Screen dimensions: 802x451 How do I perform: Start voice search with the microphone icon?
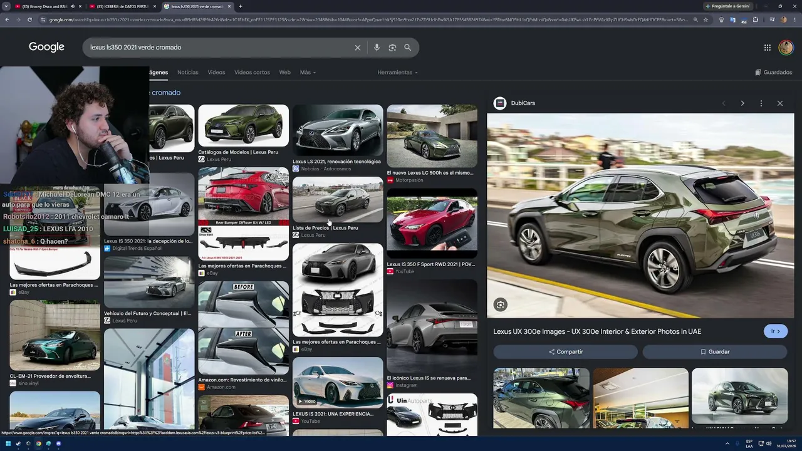click(377, 48)
